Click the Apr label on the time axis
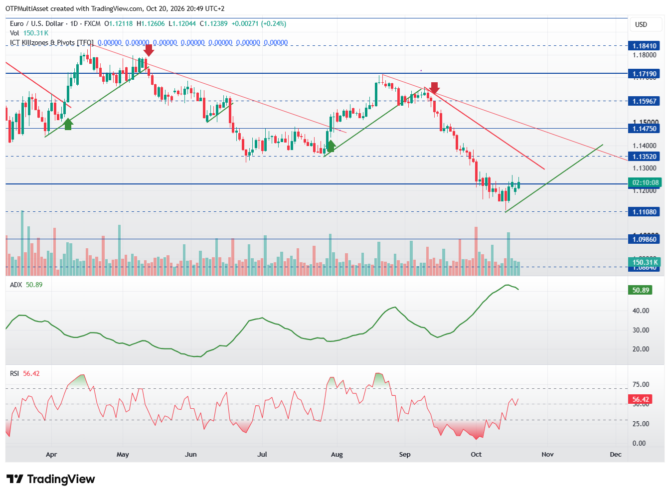Screen dimensions: 670x496 click(x=51, y=454)
